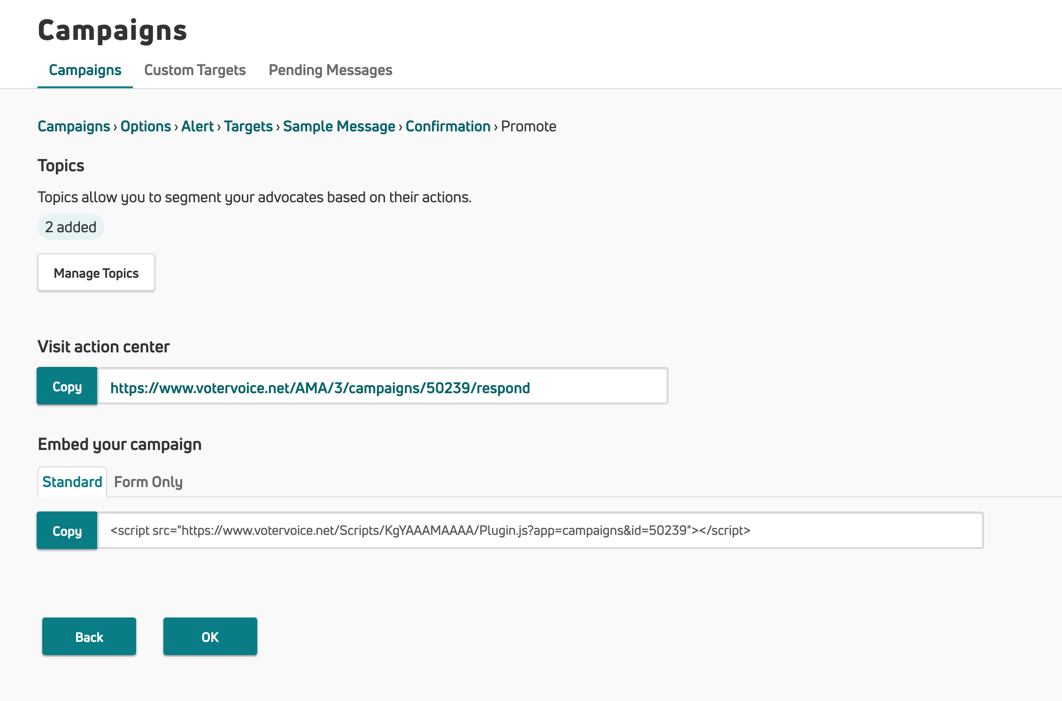The height and width of the screenshot is (701, 1062).
Task: Select the action center URL field
Action: pos(383,386)
